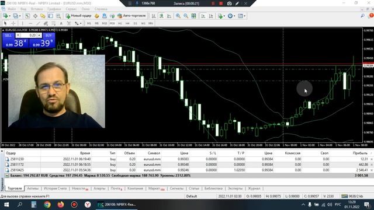The image size is (374, 210).
Task: Switch chart to candlesticks icon
Action: pyautogui.click(x=161, y=16)
